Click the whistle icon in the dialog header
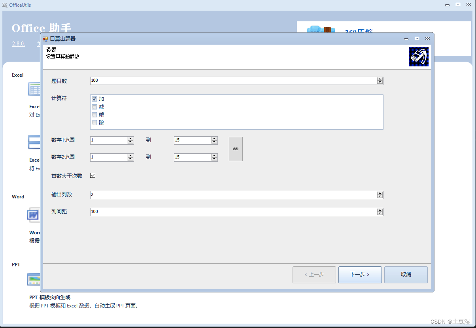Screen dimensions: 476x328 (419, 57)
